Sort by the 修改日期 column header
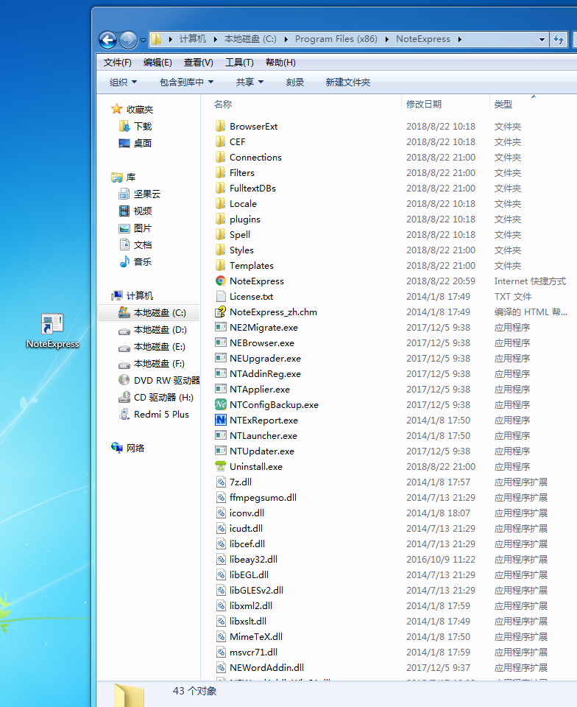Image resolution: width=577 pixels, height=707 pixels. [x=424, y=104]
